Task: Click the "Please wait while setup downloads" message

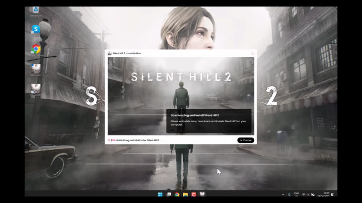Action: point(208,123)
